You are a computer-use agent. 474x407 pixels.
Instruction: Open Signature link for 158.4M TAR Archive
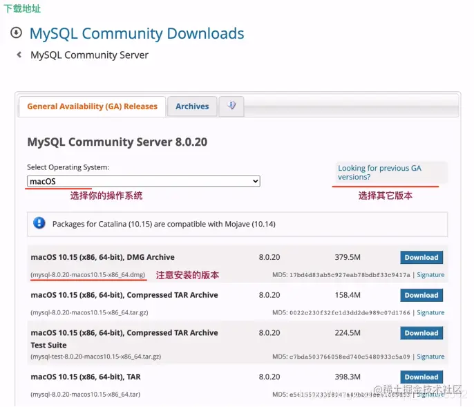click(x=430, y=312)
